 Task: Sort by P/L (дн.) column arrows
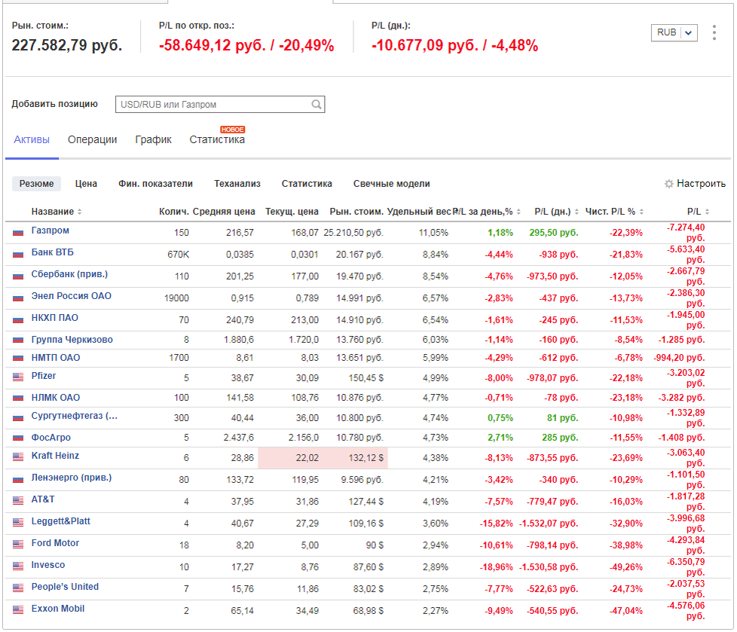point(576,212)
